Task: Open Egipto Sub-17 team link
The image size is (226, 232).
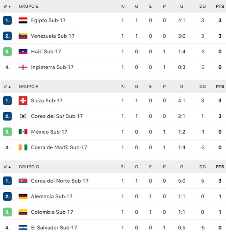Action: 48,20
